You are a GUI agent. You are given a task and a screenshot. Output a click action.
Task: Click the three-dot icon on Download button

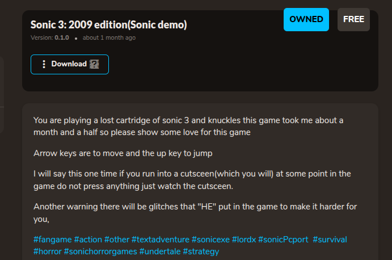coord(44,64)
